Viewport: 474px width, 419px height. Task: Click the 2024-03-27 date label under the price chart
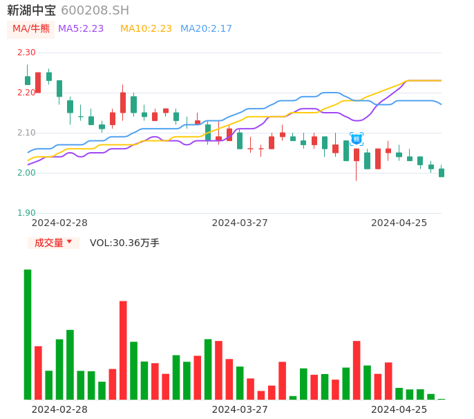click(240, 223)
